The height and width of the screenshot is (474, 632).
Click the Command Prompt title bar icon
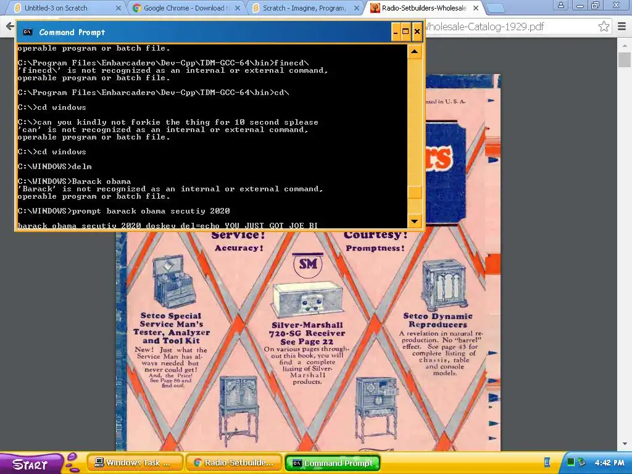(28, 32)
